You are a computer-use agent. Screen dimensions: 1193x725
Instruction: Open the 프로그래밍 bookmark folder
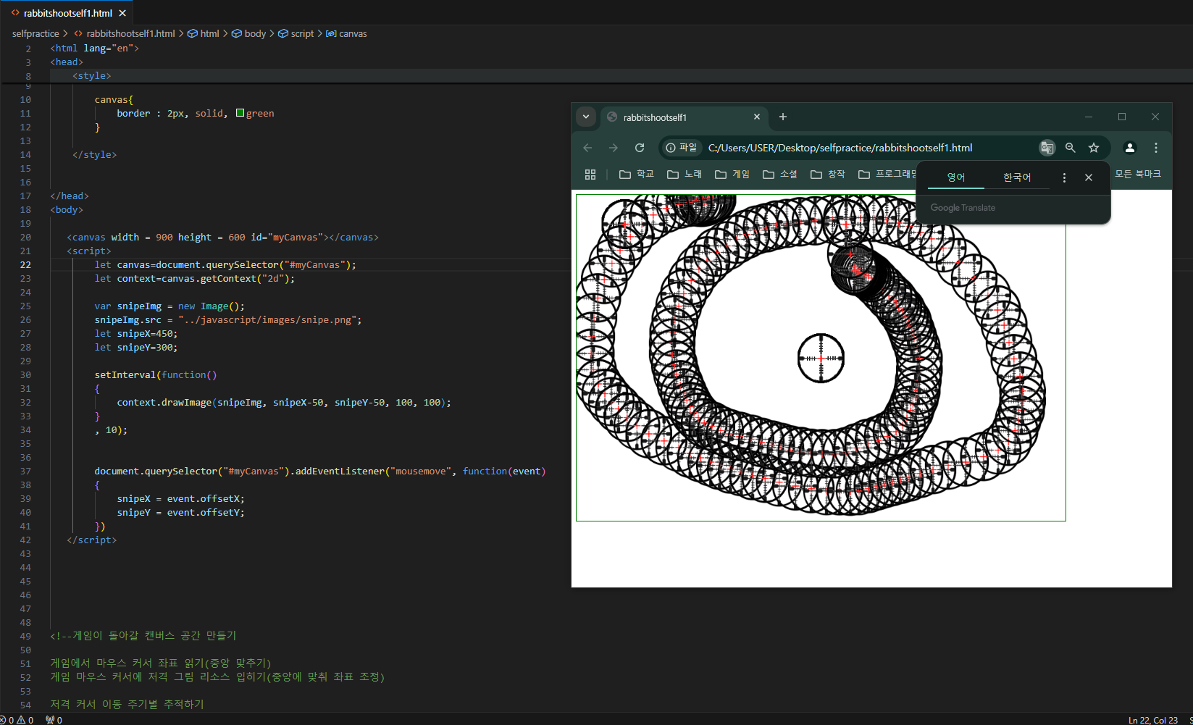(887, 175)
